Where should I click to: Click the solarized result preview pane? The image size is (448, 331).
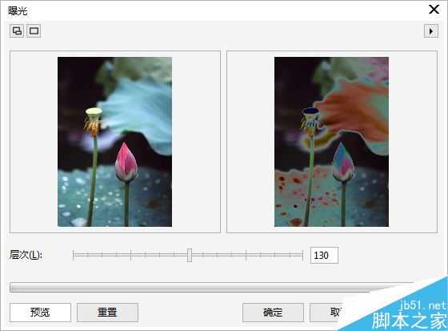(332, 142)
